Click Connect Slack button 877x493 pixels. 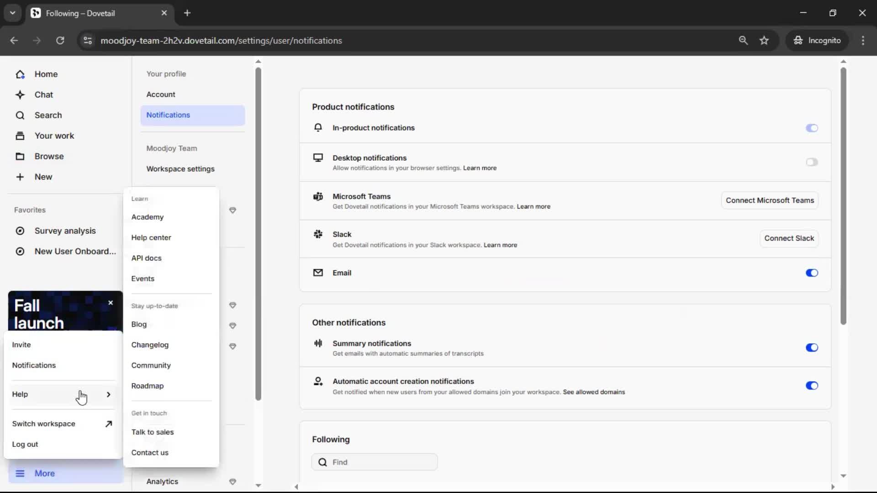tap(789, 238)
